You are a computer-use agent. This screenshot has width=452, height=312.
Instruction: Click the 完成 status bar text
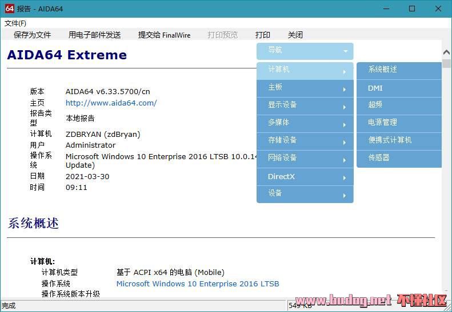pos(9,305)
